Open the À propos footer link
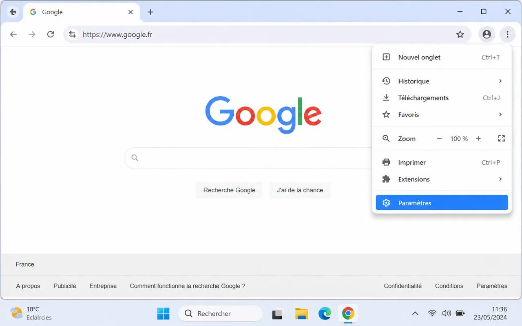 28,286
